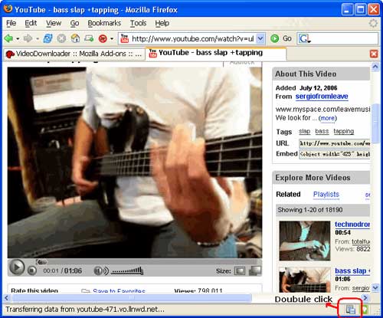Open the Bookmarks menu

click(104, 23)
